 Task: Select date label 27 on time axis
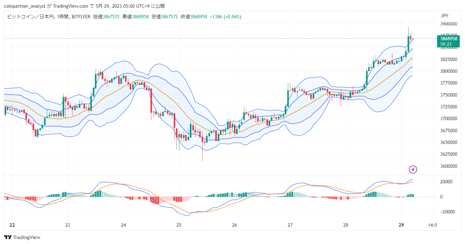pyautogui.click(x=290, y=225)
